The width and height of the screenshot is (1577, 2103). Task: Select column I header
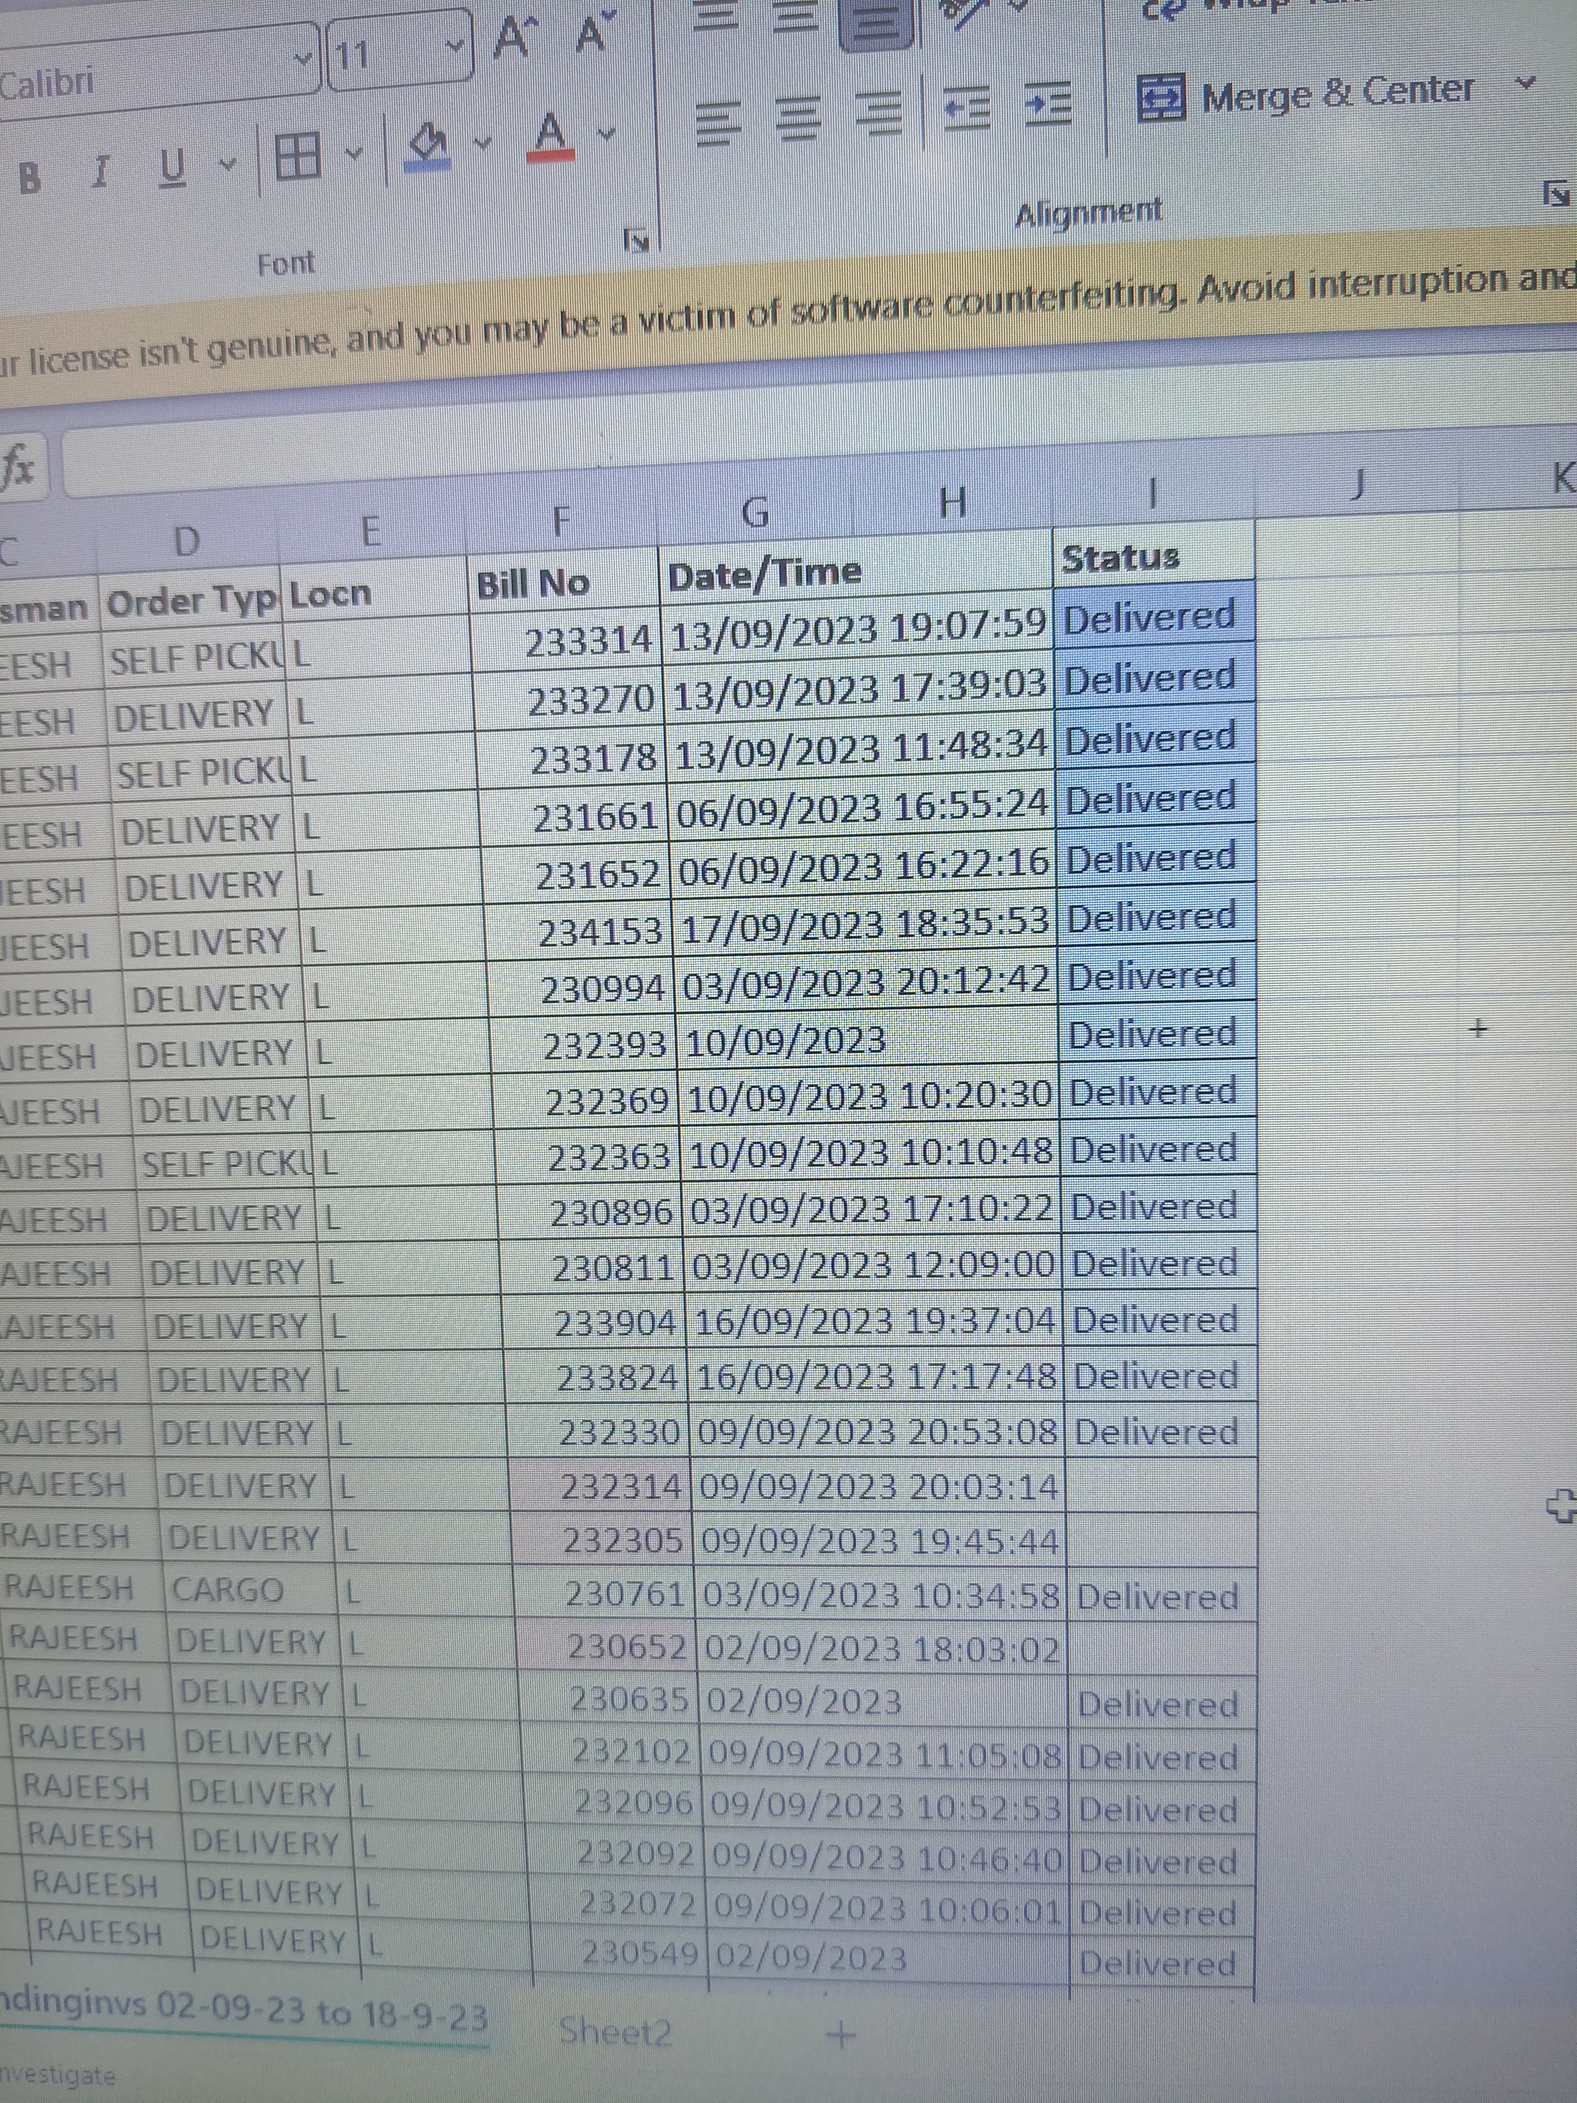coord(1153,492)
